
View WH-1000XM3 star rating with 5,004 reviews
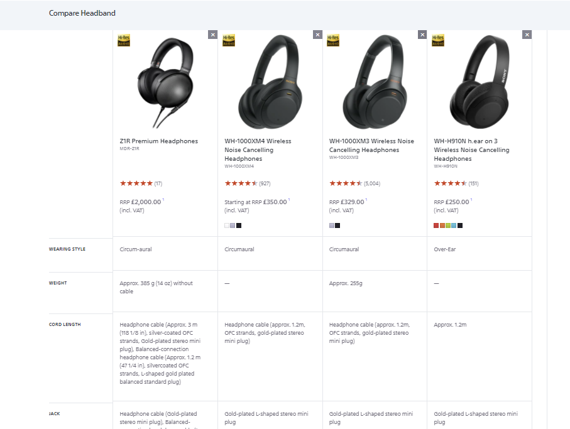[354, 183]
